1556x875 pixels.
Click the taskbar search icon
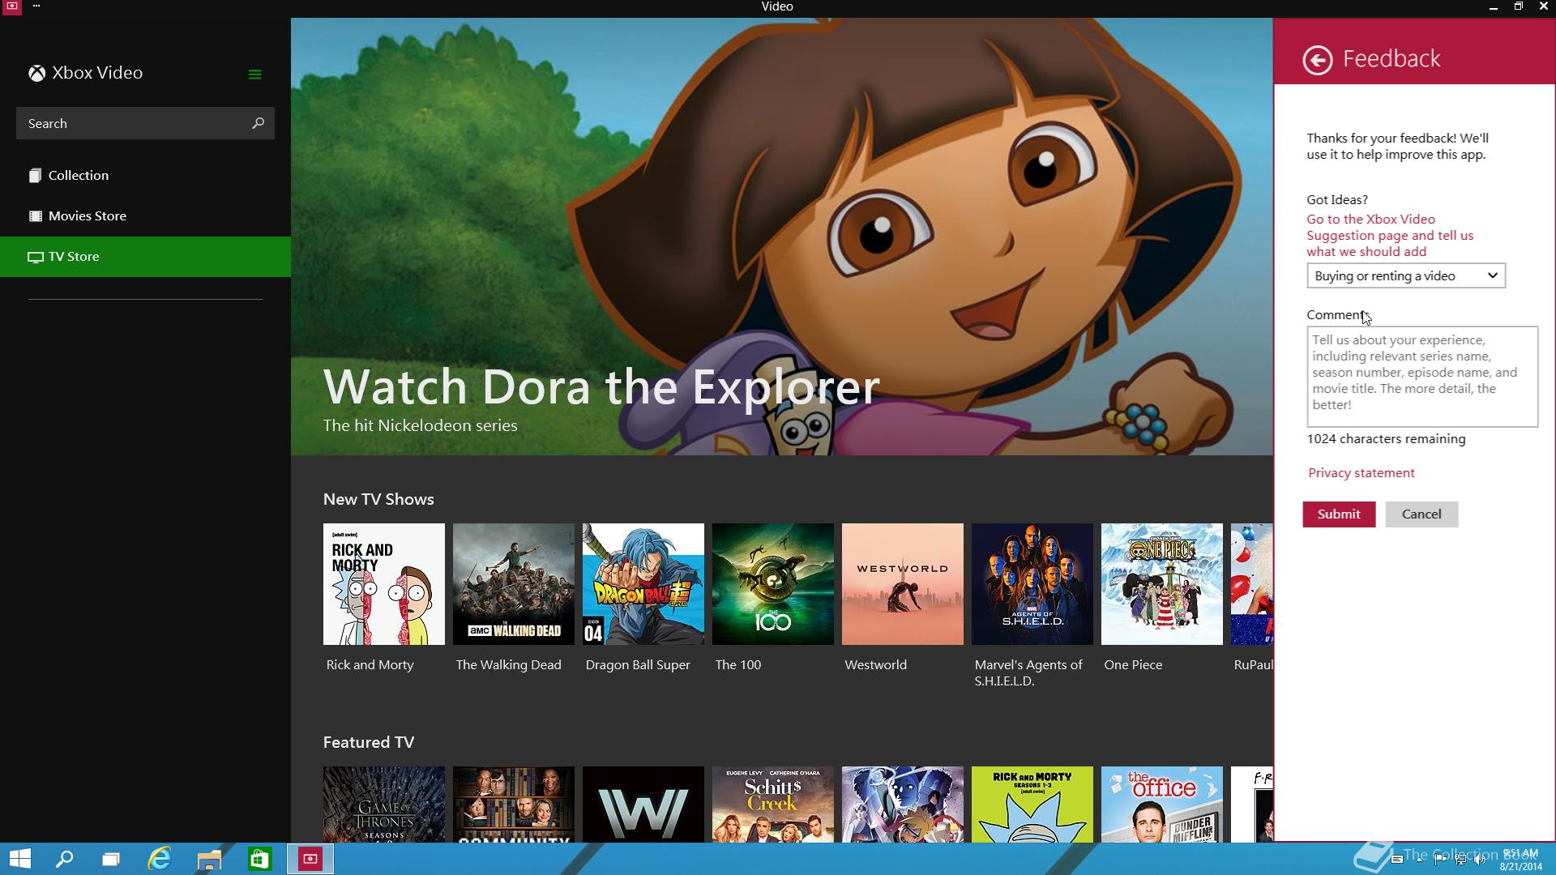click(64, 859)
